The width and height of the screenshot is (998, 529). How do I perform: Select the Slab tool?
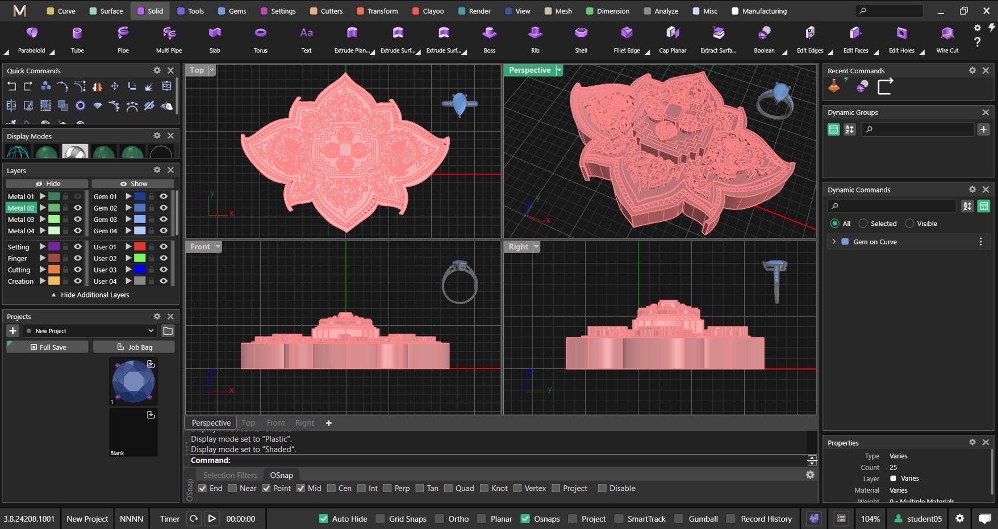215,39
